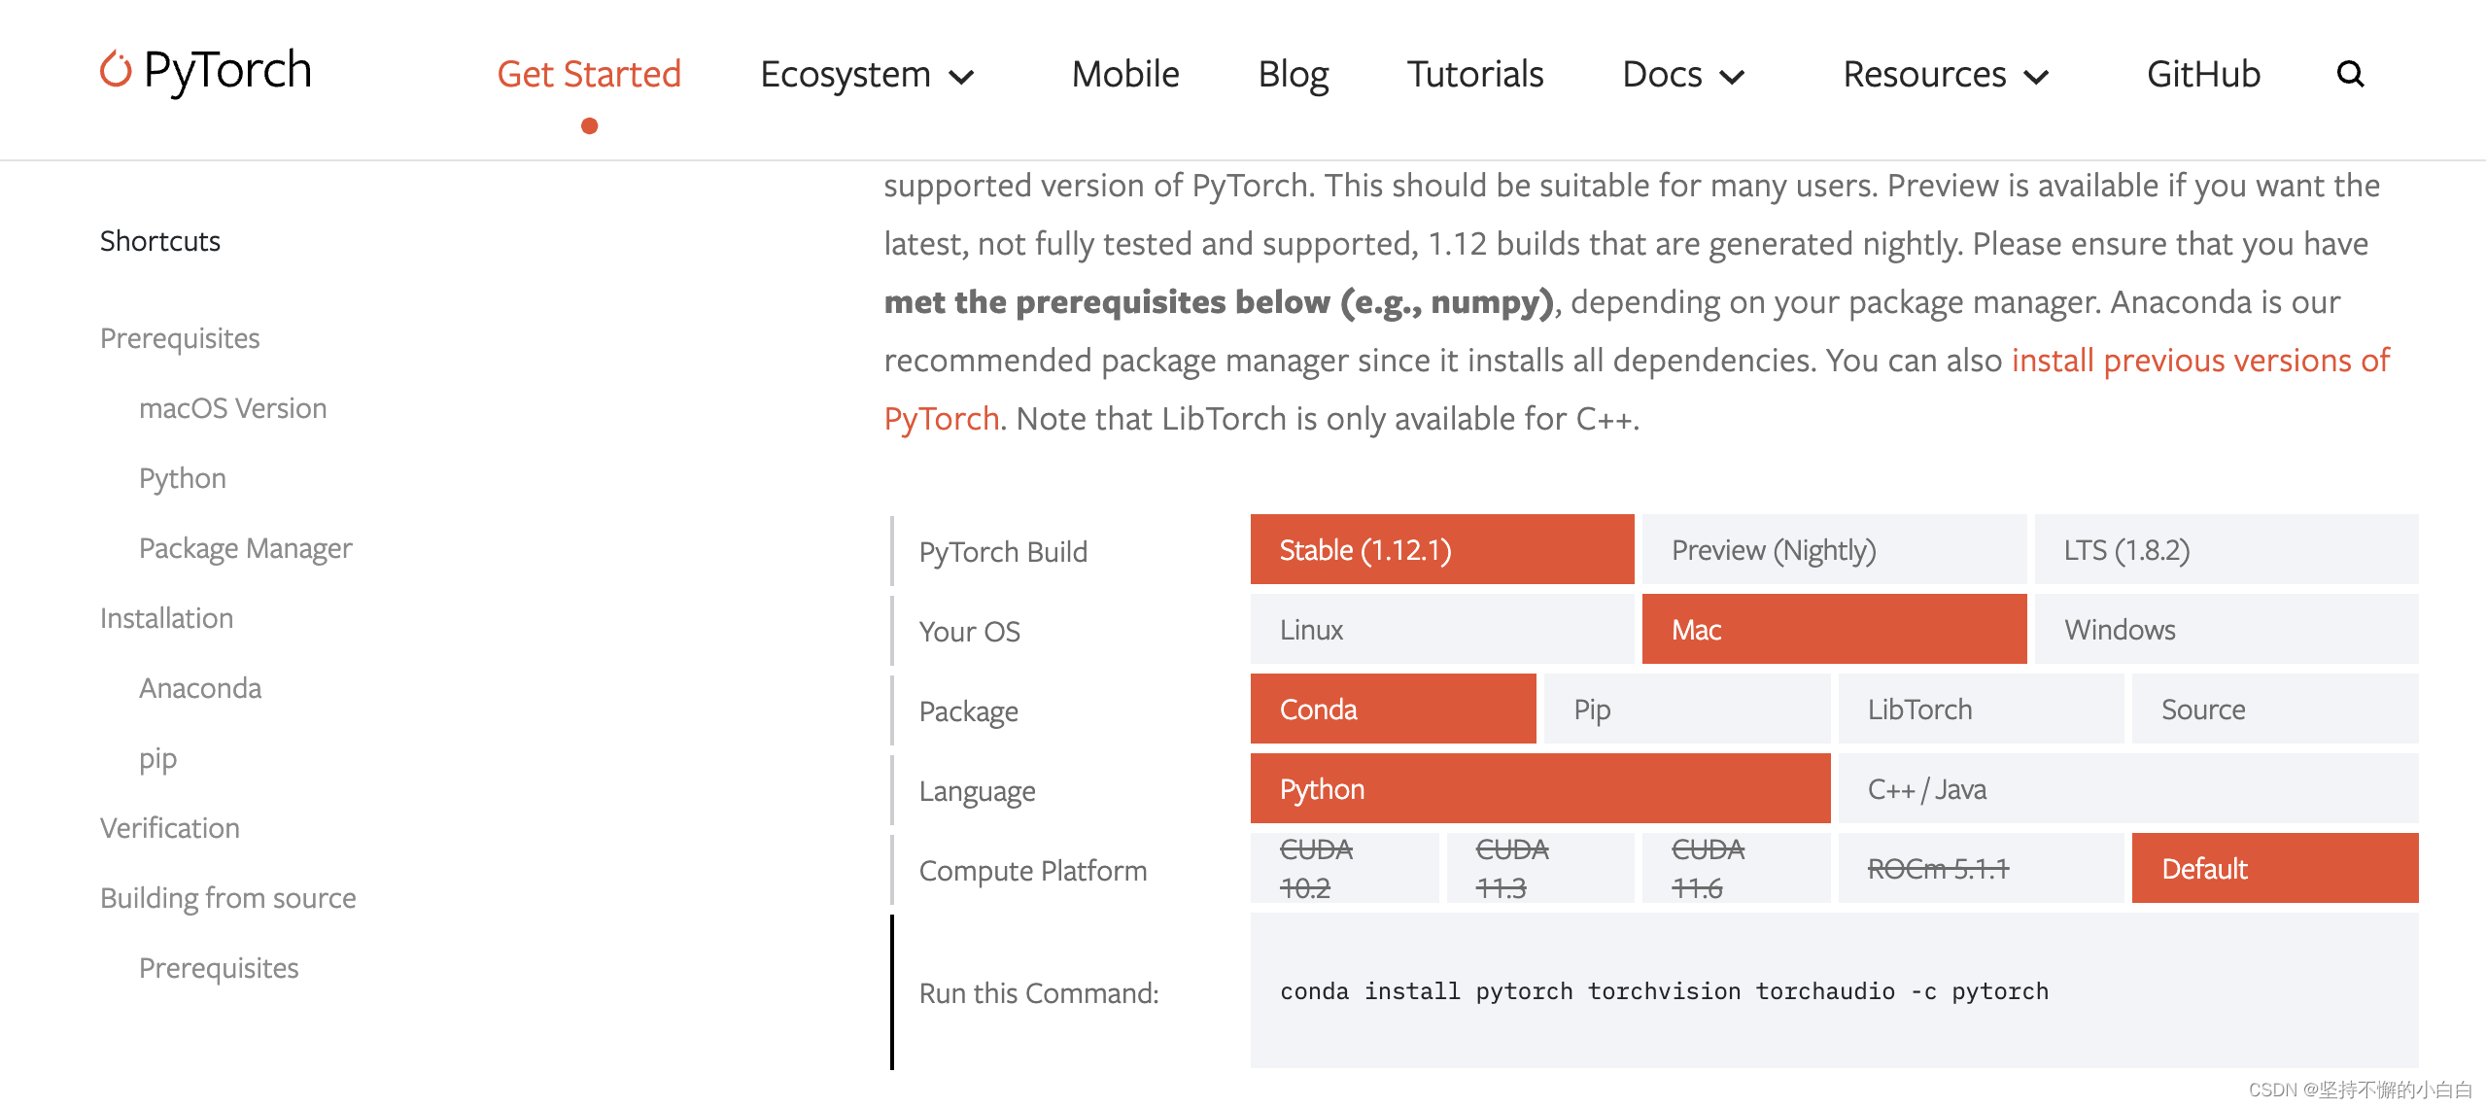Open the Mobile nav item
2486x1108 pixels.
tap(1125, 74)
